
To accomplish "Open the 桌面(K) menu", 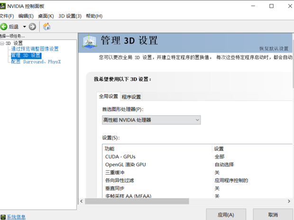I will (46, 16).
